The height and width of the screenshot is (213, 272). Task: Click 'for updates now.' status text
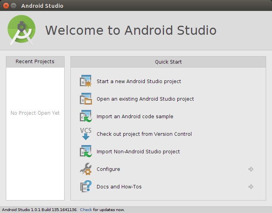(x=109, y=210)
